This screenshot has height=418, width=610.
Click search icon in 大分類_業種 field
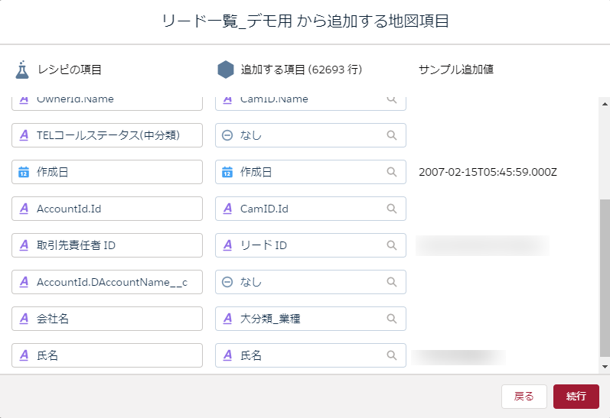[x=391, y=319]
